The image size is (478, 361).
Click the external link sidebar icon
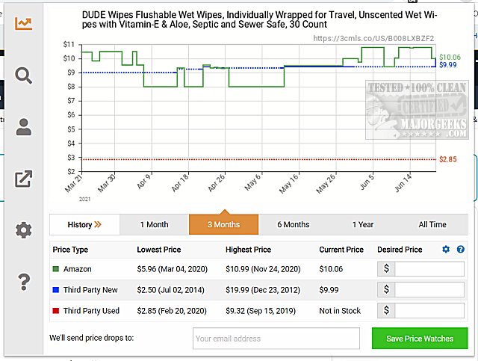[x=24, y=179]
